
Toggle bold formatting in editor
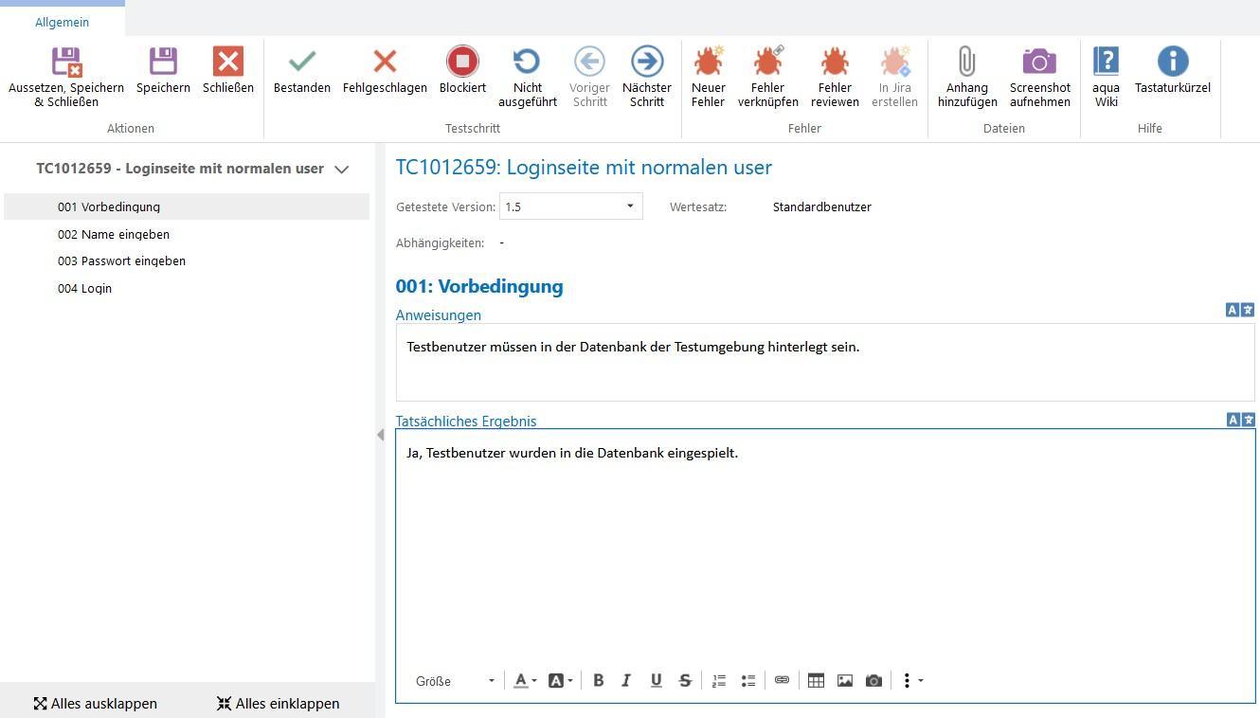click(x=599, y=680)
